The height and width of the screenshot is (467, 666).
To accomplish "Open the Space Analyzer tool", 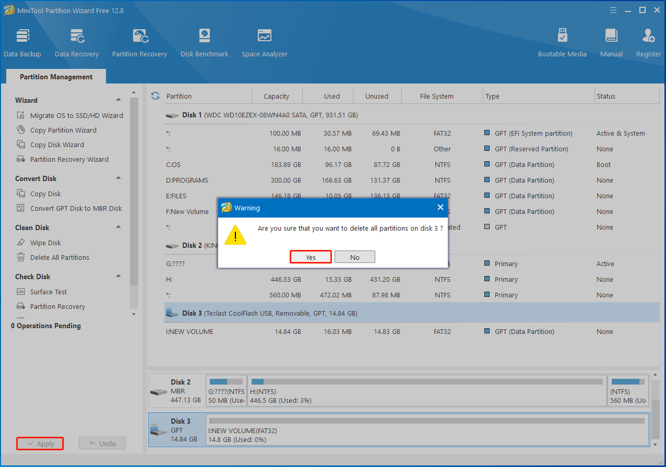I will [x=265, y=43].
